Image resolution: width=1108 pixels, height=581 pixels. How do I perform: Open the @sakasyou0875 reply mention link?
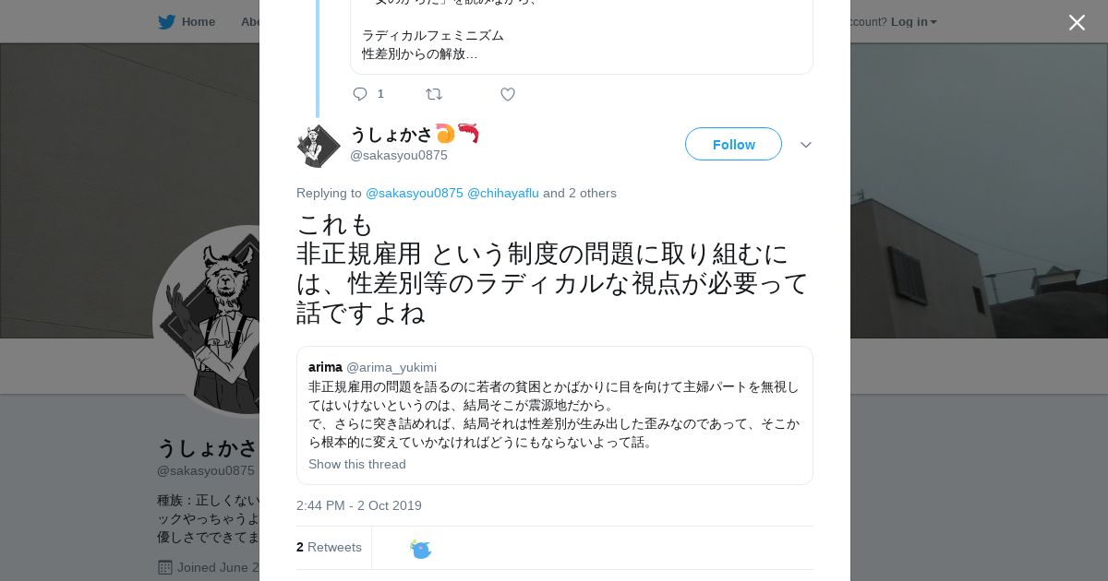pos(415,193)
